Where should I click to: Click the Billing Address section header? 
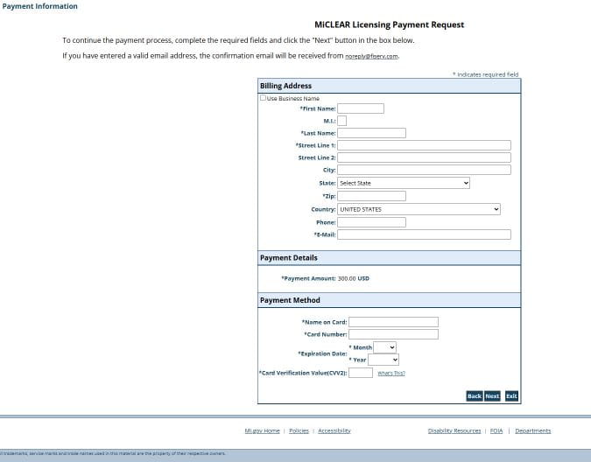tap(390, 86)
